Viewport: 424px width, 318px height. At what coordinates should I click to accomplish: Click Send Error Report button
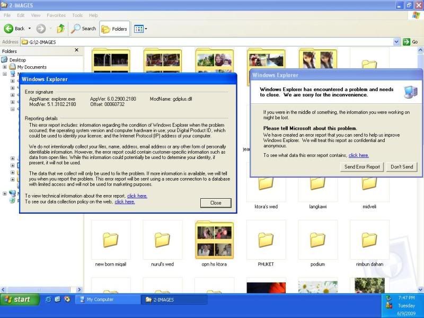pyautogui.click(x=362, y=167)
